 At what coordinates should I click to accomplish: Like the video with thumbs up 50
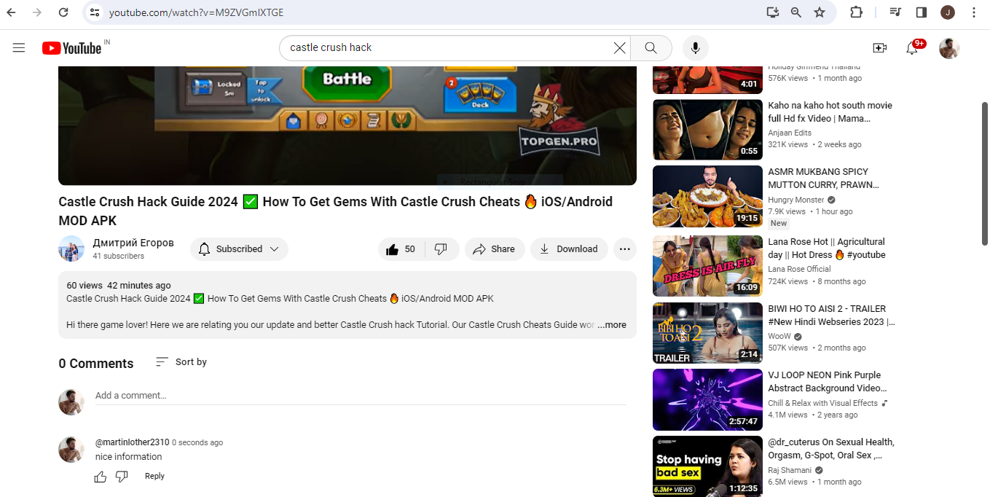click(401, 249)
